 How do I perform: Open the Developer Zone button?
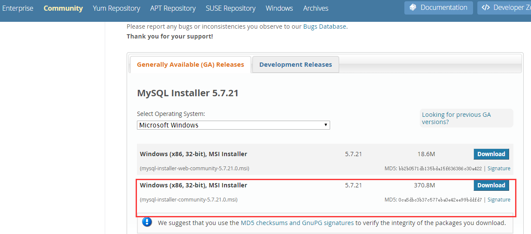[504, 8]
